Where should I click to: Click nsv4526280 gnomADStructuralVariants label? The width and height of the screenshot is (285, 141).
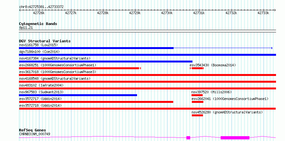[x=227, y=112]
